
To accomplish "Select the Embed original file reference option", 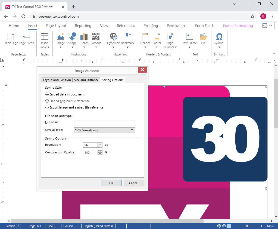I will pos(47,101).
